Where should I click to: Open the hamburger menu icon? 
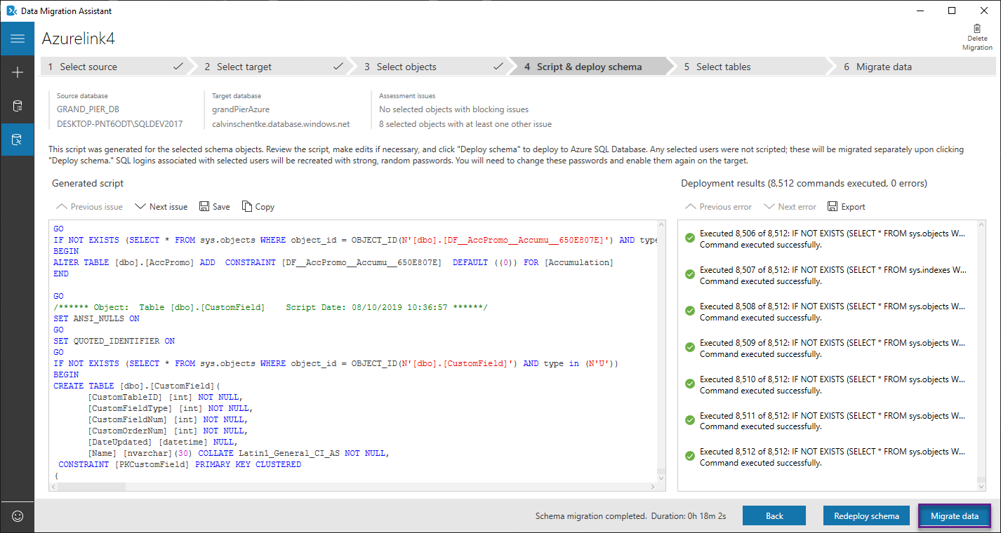click(18, 39)
